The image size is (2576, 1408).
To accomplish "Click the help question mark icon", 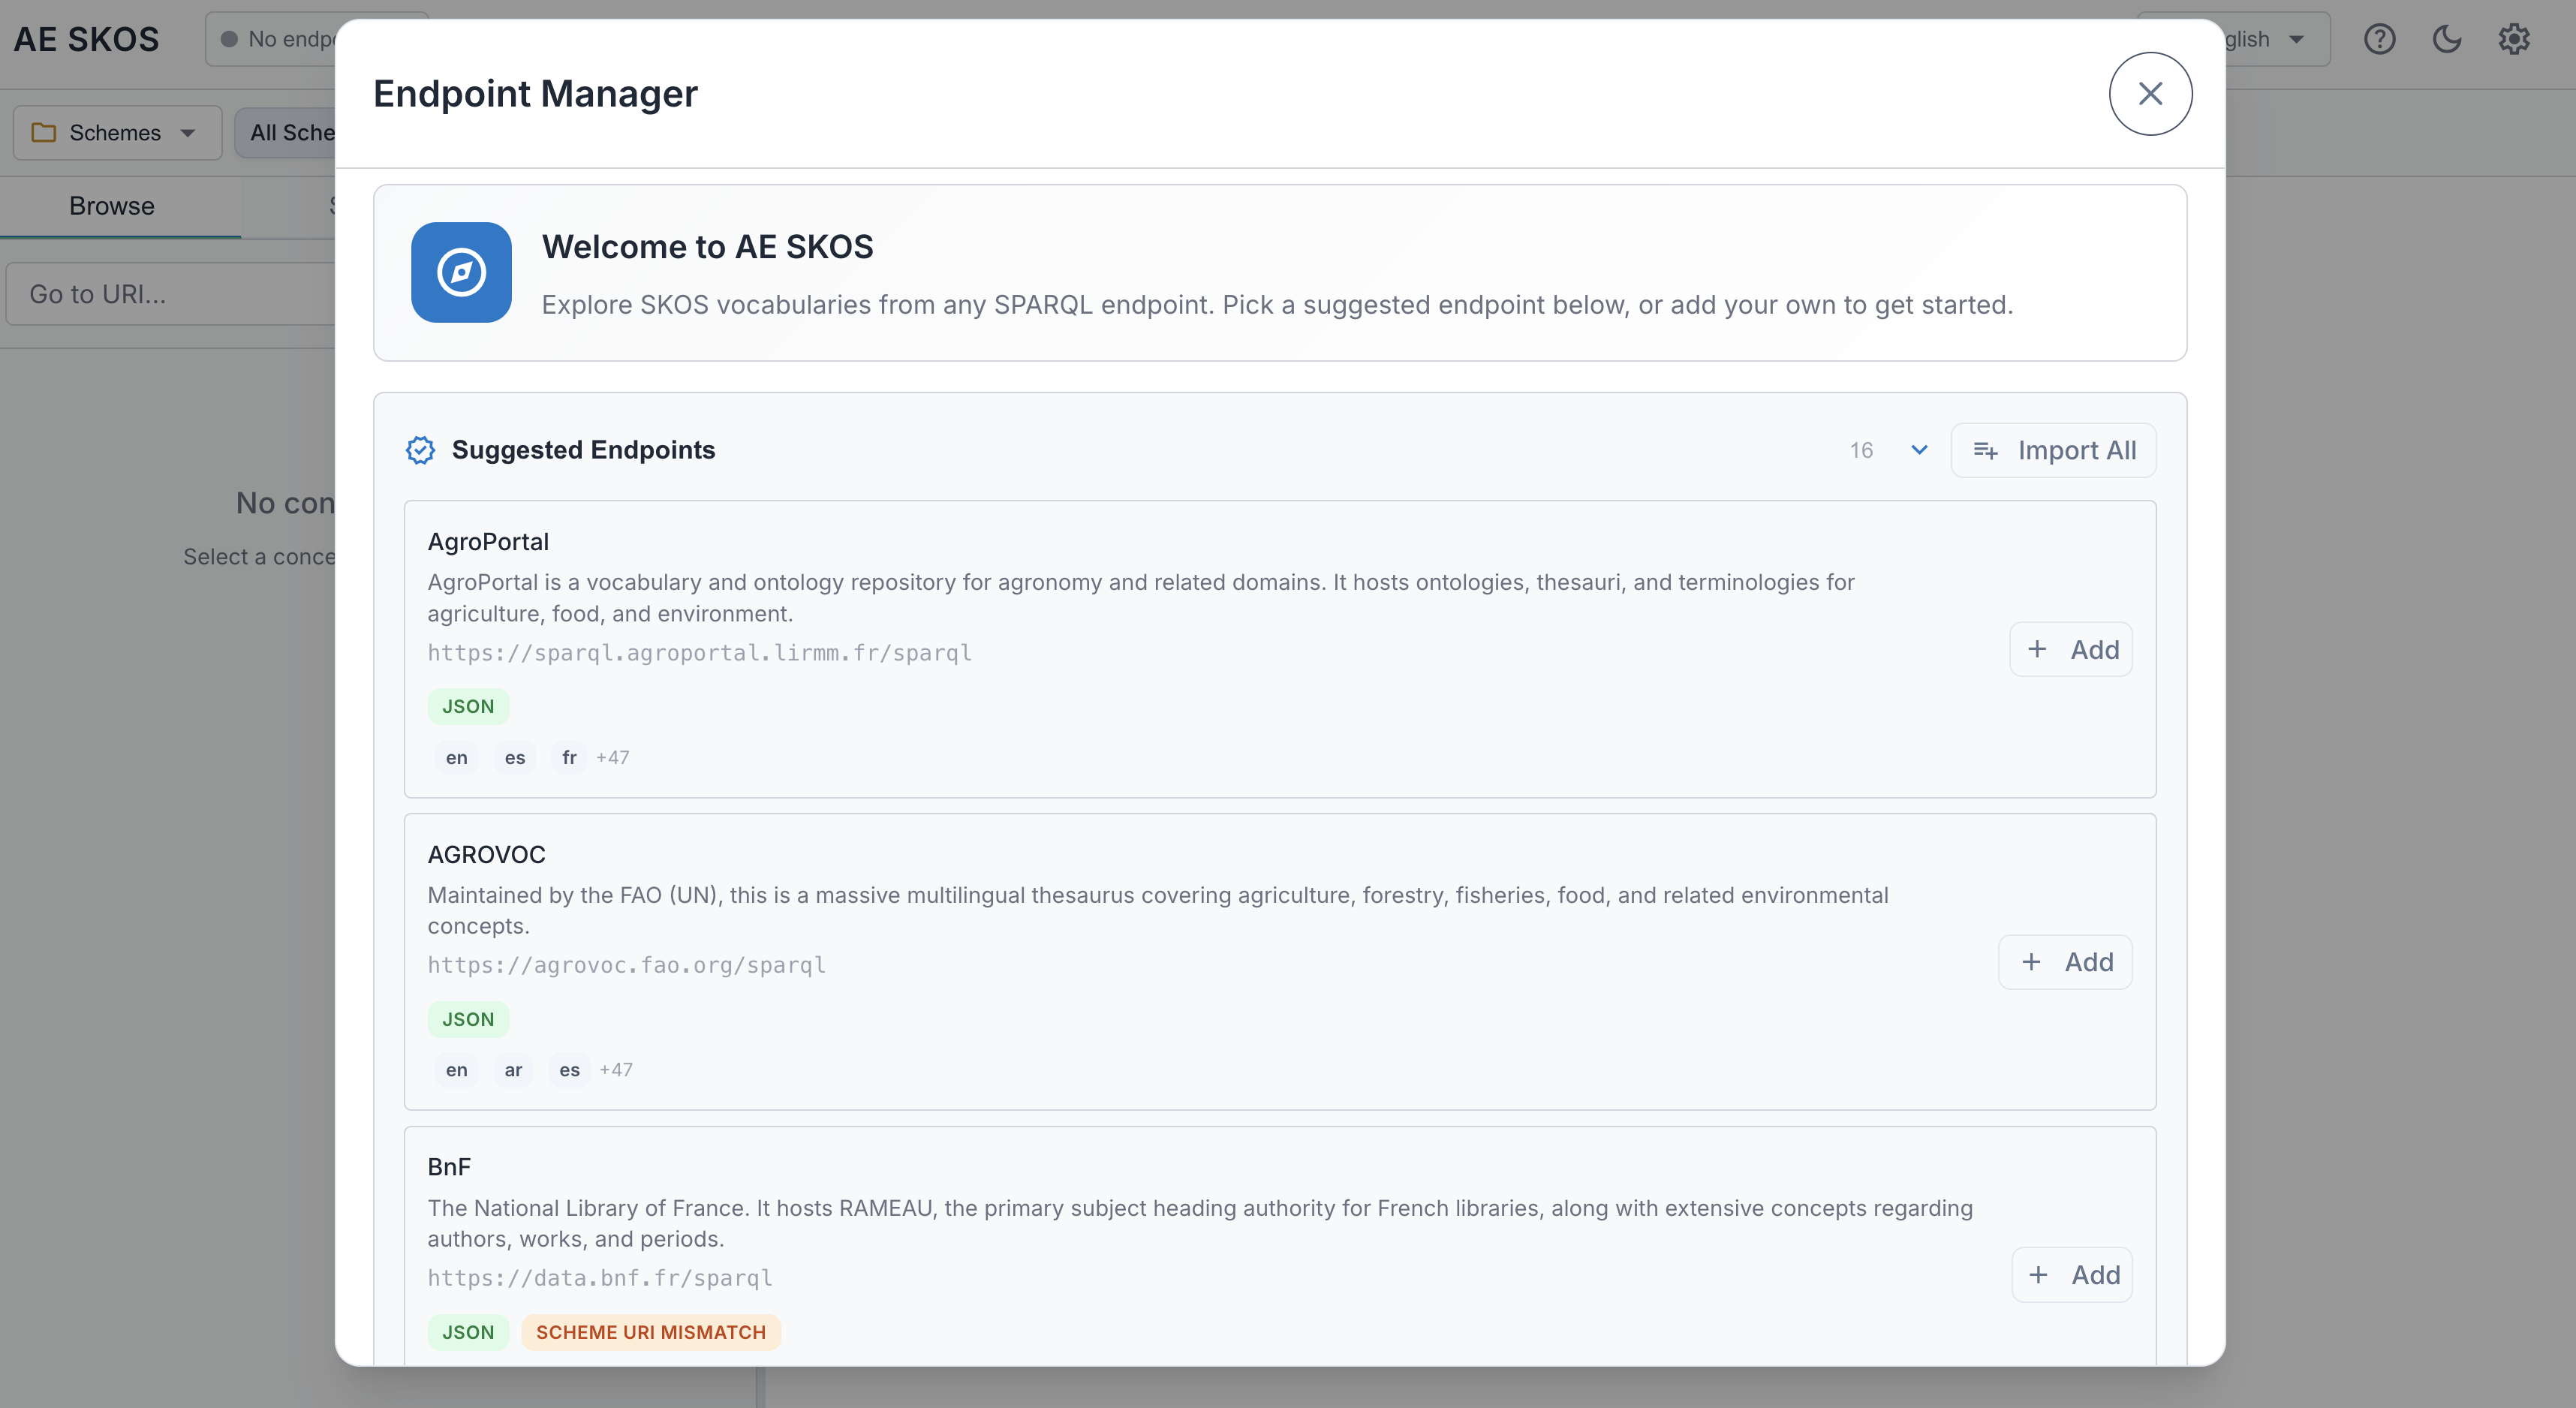I will [2379, 39].
